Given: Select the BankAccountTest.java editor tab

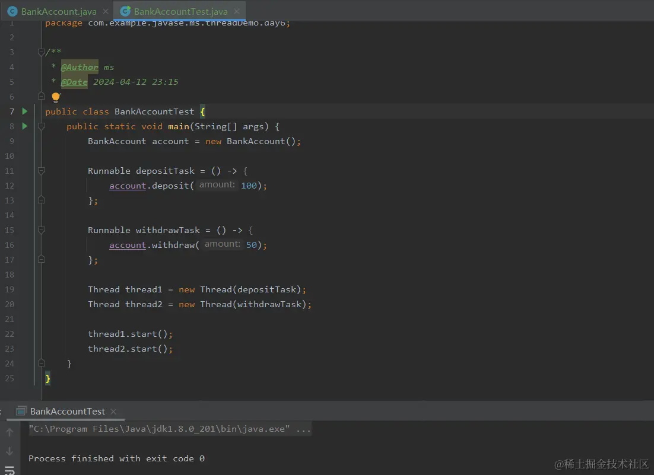Looking at the screenshot, I should (180, 12).
